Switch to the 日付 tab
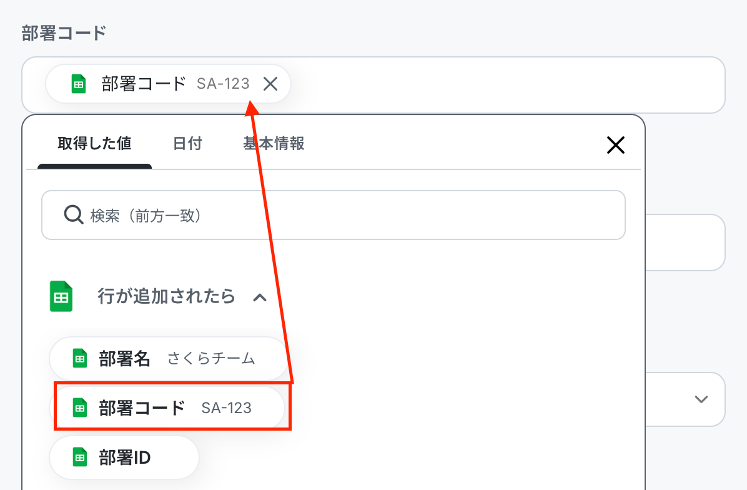 (187, 144)
